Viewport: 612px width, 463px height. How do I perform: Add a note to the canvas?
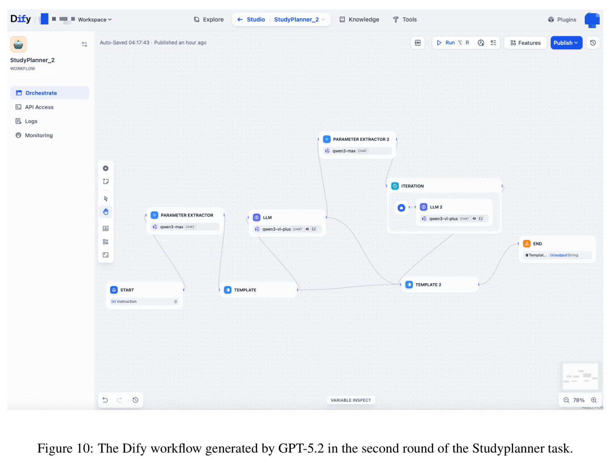click(106, 181)
